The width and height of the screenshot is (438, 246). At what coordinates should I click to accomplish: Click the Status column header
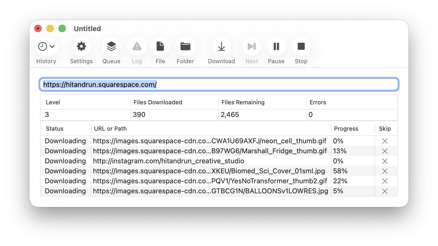pyautogui.click(x=54, y=129)
